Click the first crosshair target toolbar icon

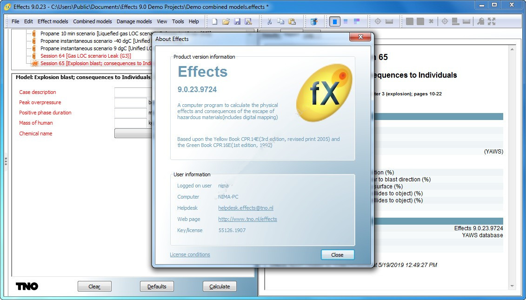coord(378,21)
